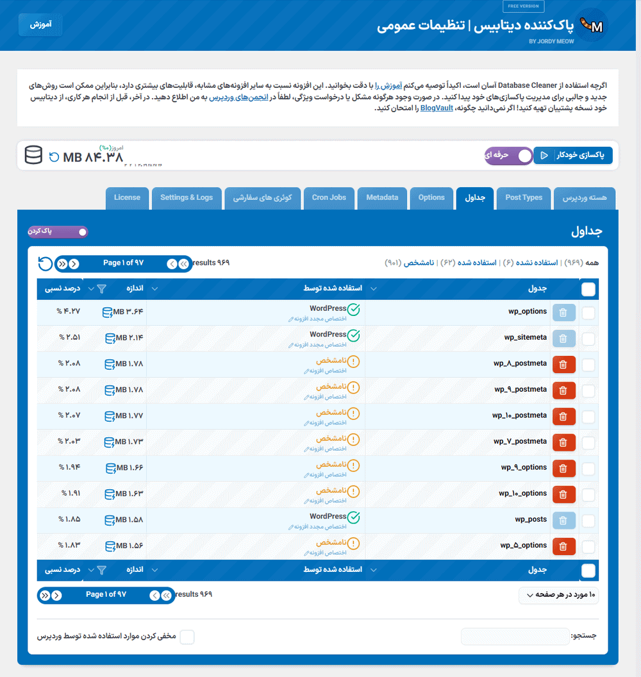Click database size icon in wp_options row
Image resolution: width=641 pixels, height=677 pixels.
point(110,312)
